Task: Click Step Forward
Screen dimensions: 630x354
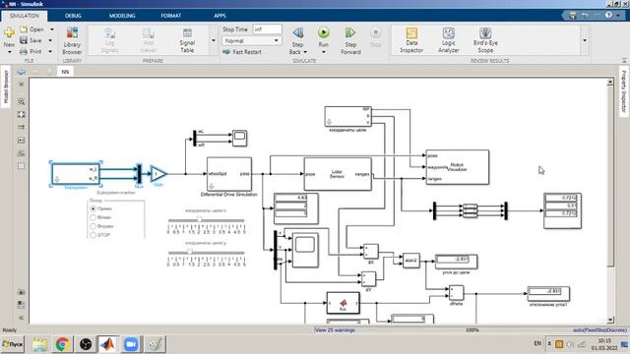Action: point(350,40)
